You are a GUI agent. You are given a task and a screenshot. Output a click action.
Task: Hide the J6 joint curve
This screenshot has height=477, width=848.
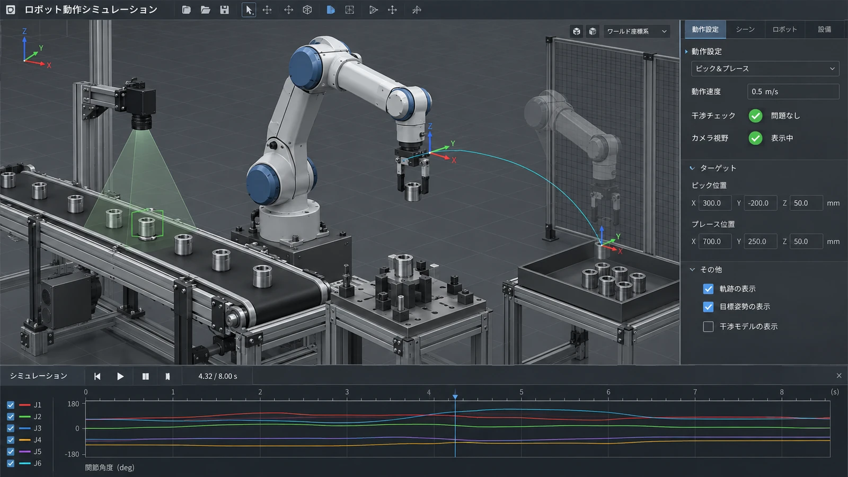(x=11, y=463)
